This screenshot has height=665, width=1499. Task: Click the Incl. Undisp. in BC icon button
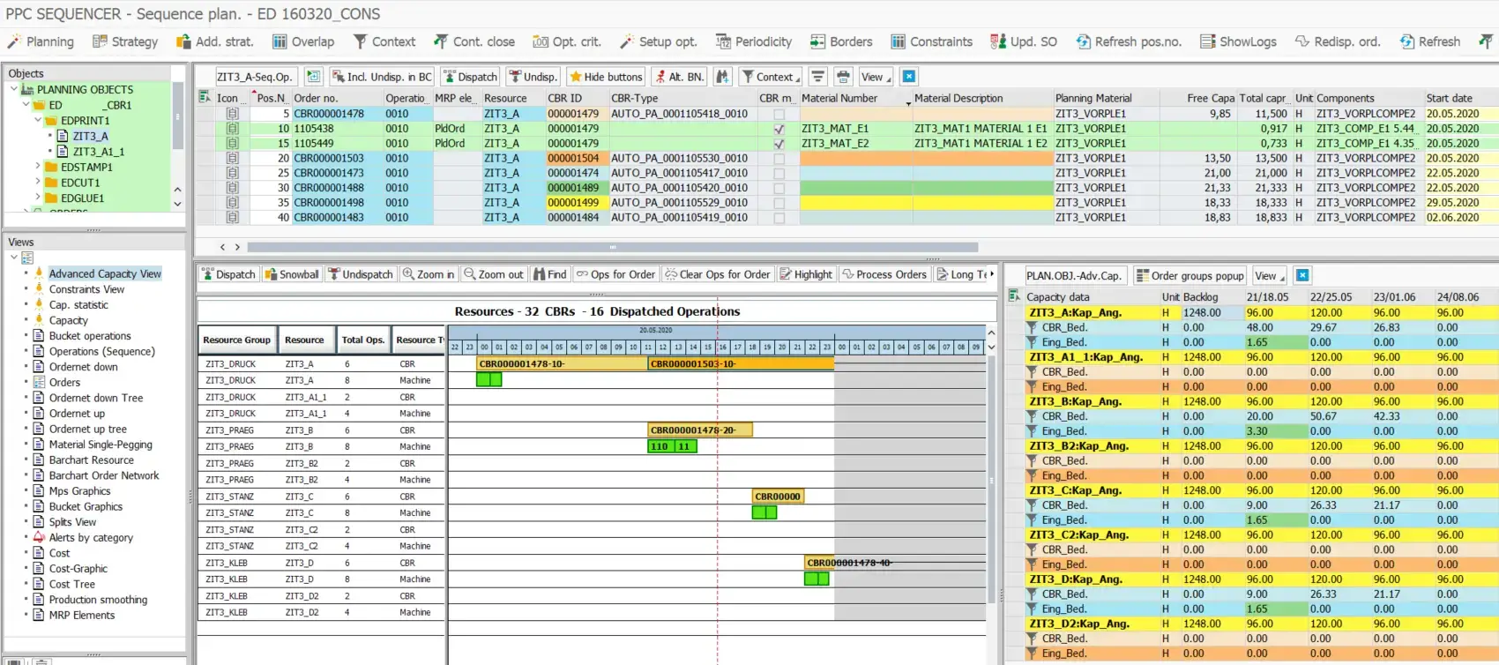382,77
